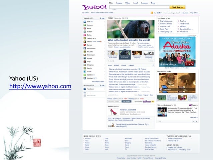Viewport: 213px width, 160px height.
Task: Open the loudest animal headline link
Action: tap(129, 40)
